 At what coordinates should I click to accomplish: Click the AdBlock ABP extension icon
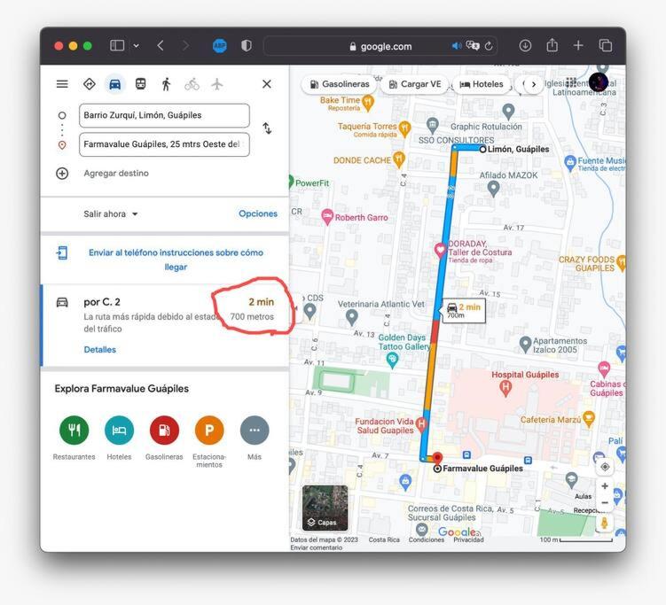coord(220,45)
